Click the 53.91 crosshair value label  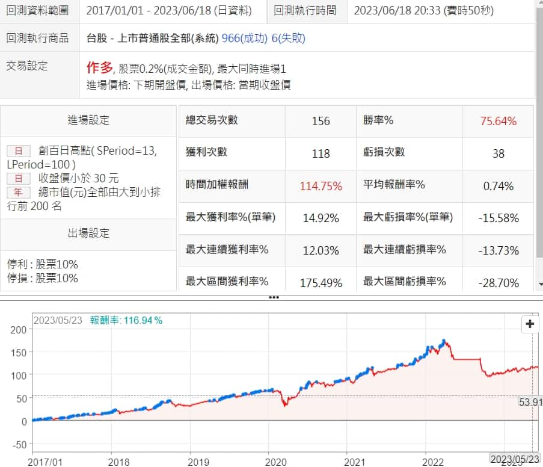click(x=530, y=401)
